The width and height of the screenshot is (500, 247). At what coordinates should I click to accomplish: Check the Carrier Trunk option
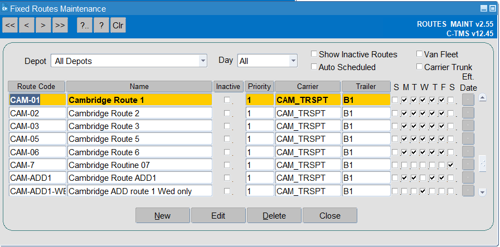[x=419, y=67]
